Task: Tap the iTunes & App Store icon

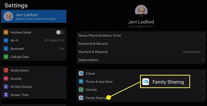Action: [81, 82]
